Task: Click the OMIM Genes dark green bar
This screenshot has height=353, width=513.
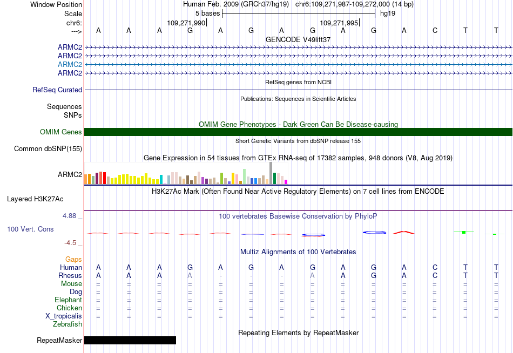Action: (298, 132)
